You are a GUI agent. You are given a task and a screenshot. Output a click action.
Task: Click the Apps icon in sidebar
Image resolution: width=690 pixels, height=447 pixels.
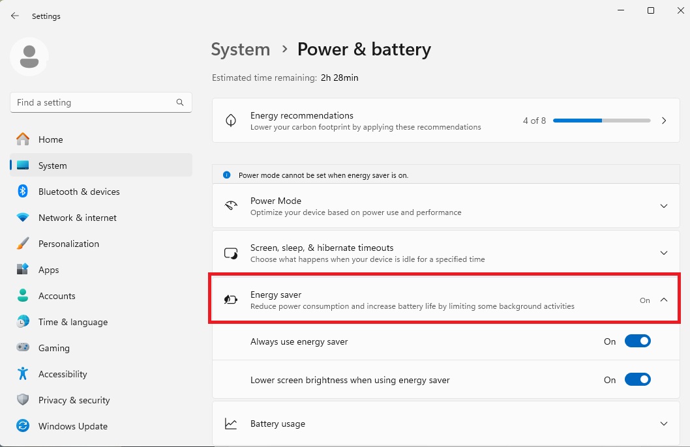(23, 269)
